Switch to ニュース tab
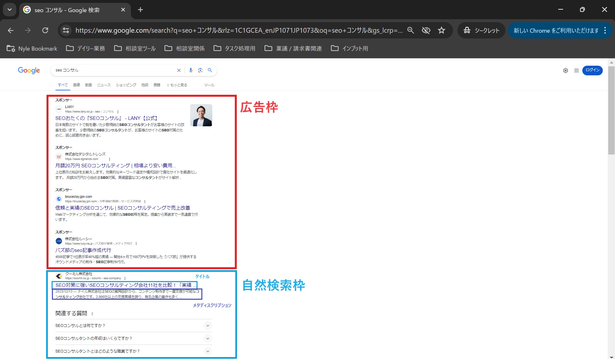 coord(104,85)
